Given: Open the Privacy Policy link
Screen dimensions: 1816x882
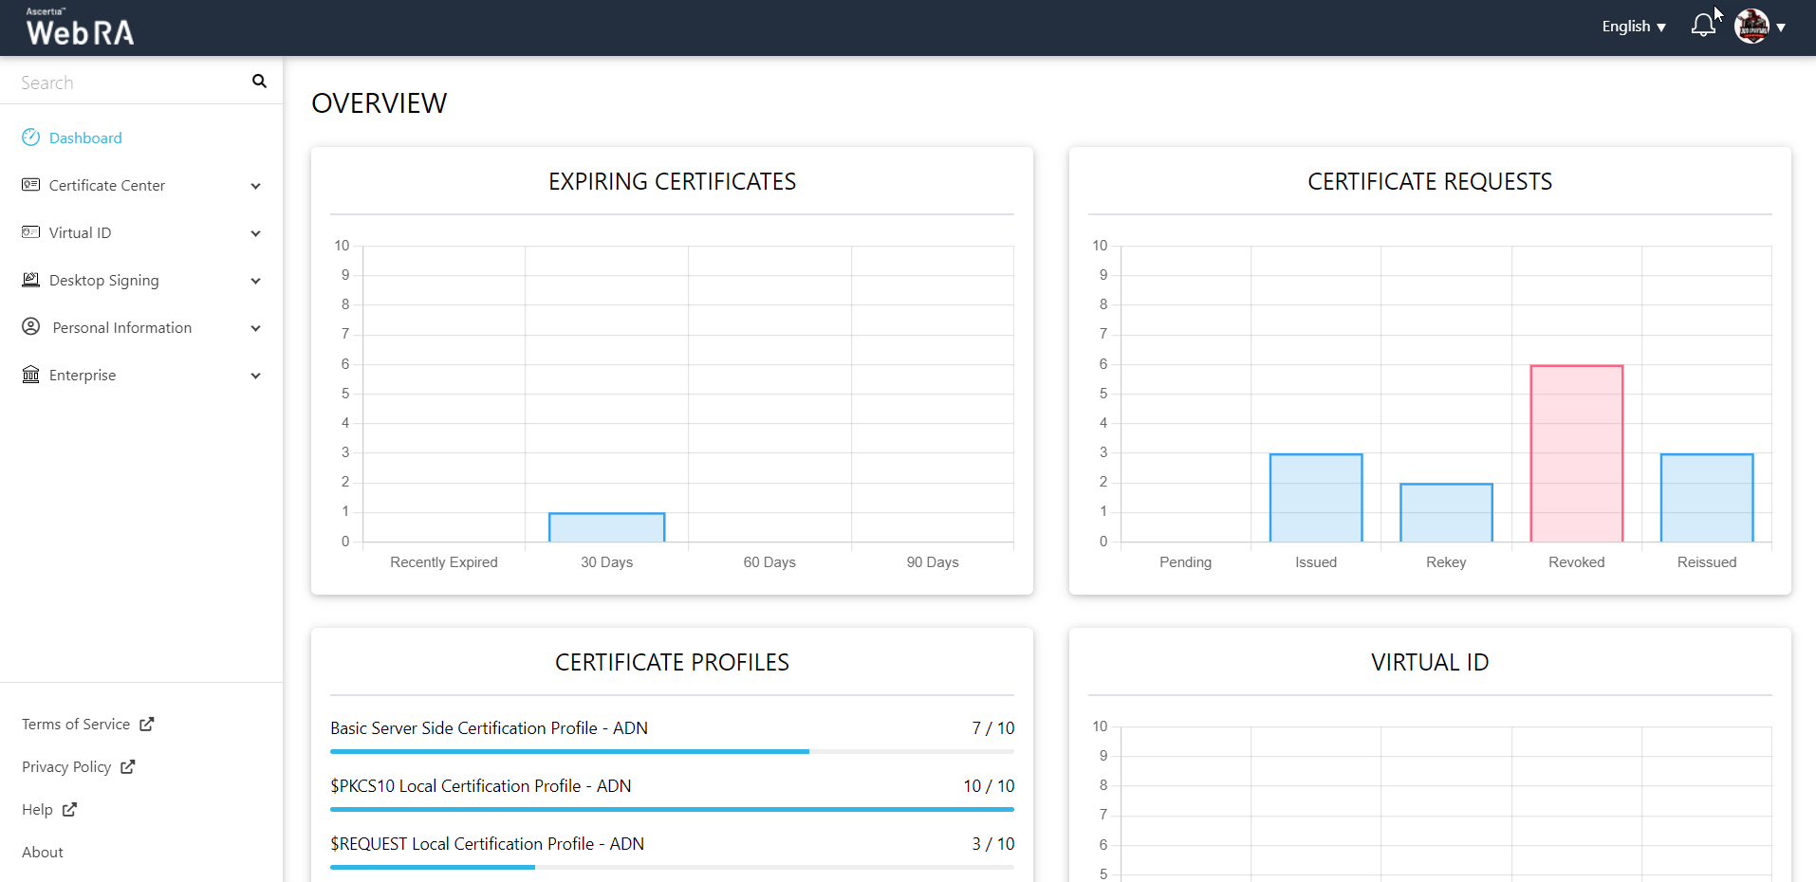Looking at the screenshot, I should (x=66, y=767).
